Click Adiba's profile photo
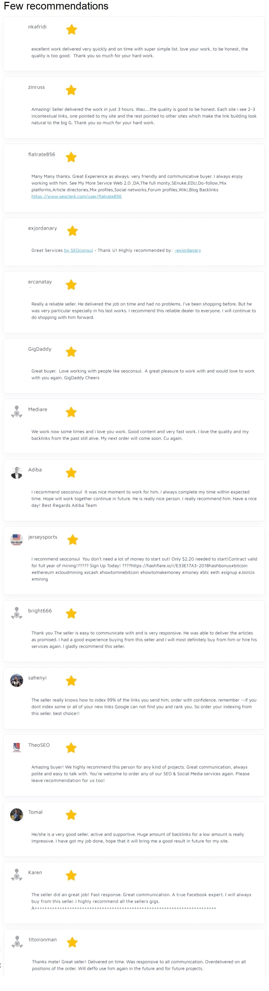269x991 pixels. click(x=17, y=472)
